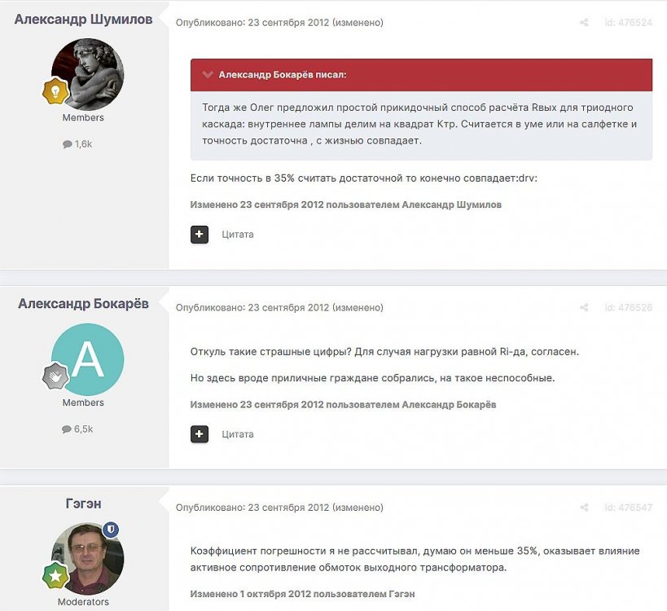Click plus multiquote icon in Шумилов's post
The height and width of the screenshot is (611, 667).
click(200, 235)
